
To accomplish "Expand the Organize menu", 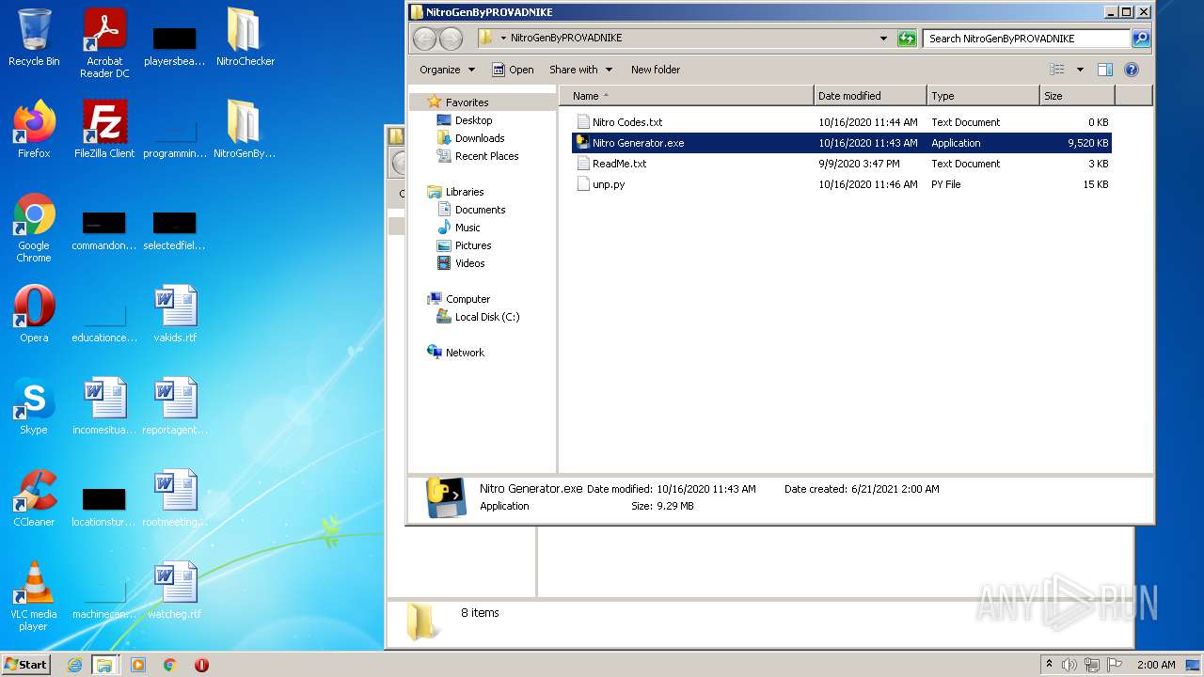I will point(448,70).
